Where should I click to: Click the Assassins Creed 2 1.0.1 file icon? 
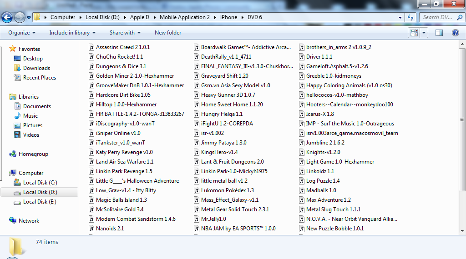point(91,47)
